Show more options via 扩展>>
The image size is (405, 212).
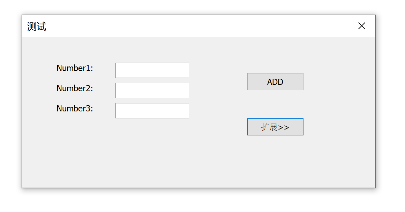pos(275,127)
